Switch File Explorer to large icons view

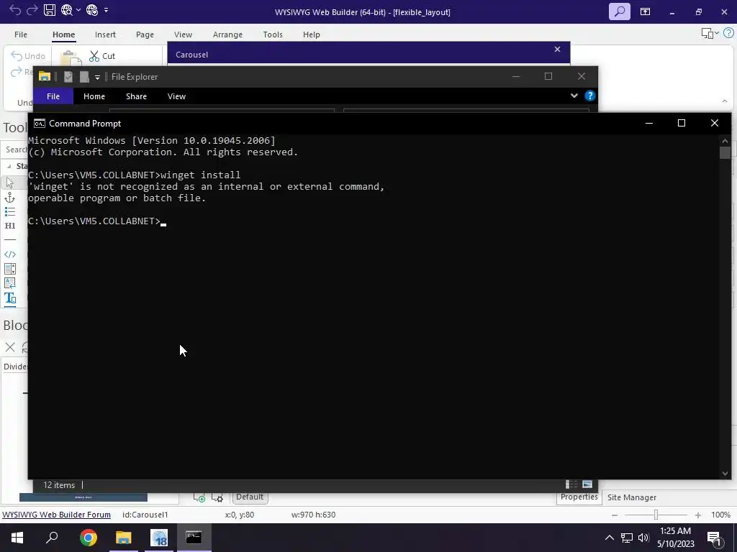pyautogui.click(x=587, y=484)
